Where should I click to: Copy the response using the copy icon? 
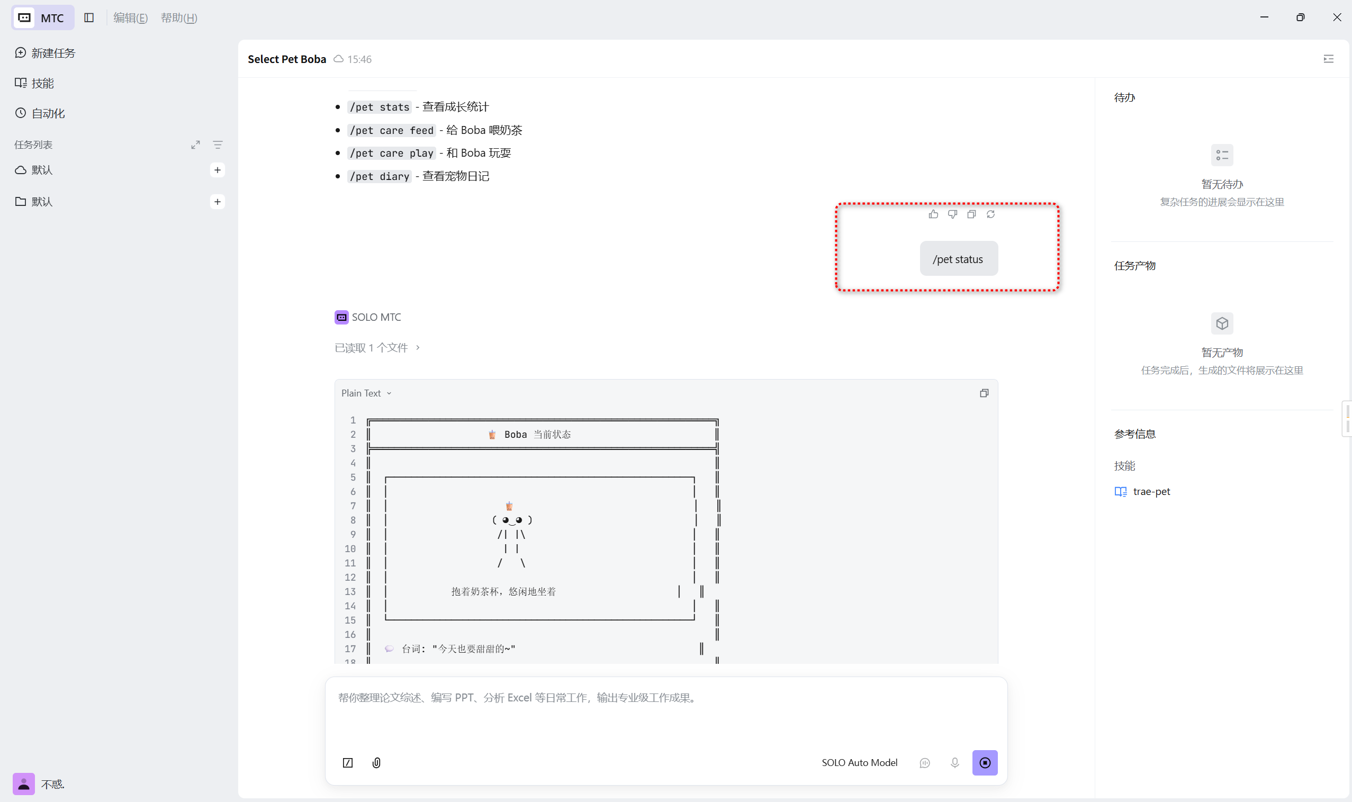tap(971, 214)
